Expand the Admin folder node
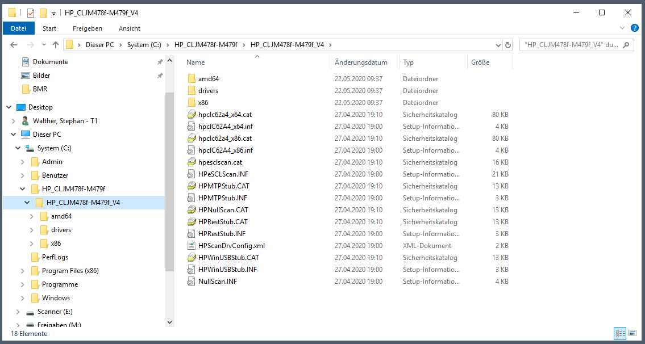 [23, 162]
